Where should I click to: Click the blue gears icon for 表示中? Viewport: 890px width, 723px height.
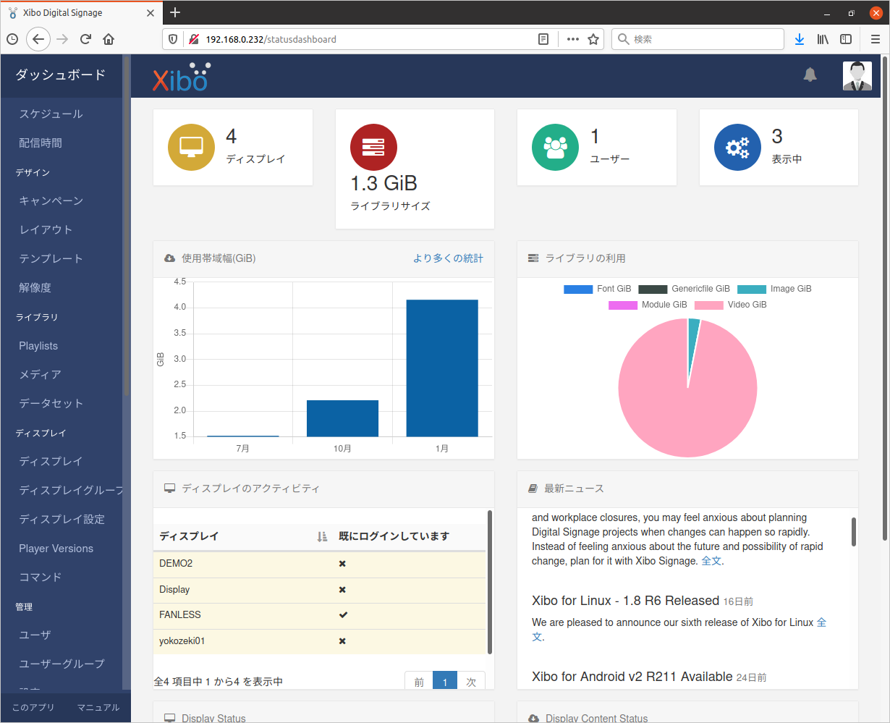(737, 147)
